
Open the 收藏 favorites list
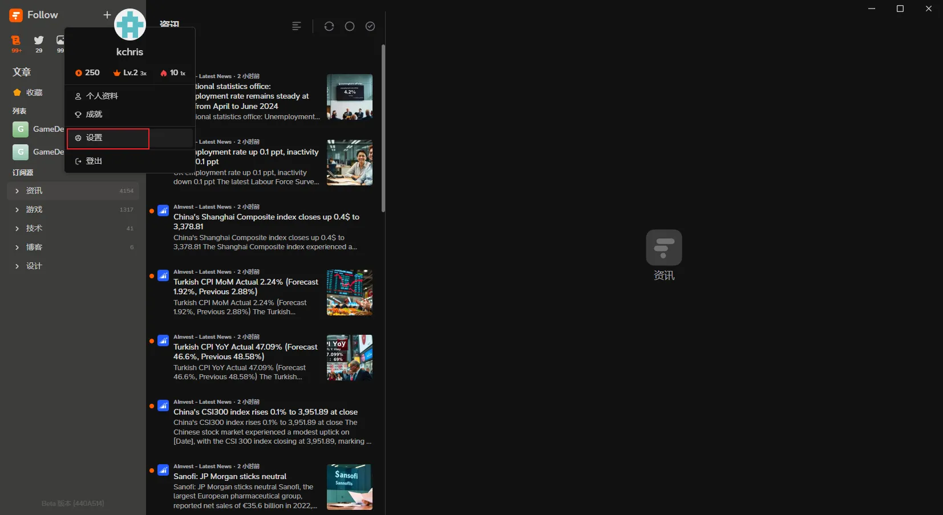click(34, 92)
